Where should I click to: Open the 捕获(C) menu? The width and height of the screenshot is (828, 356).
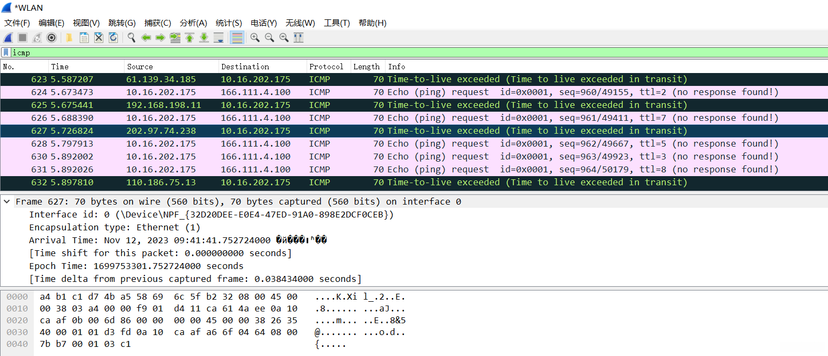[x=158, y=23]
